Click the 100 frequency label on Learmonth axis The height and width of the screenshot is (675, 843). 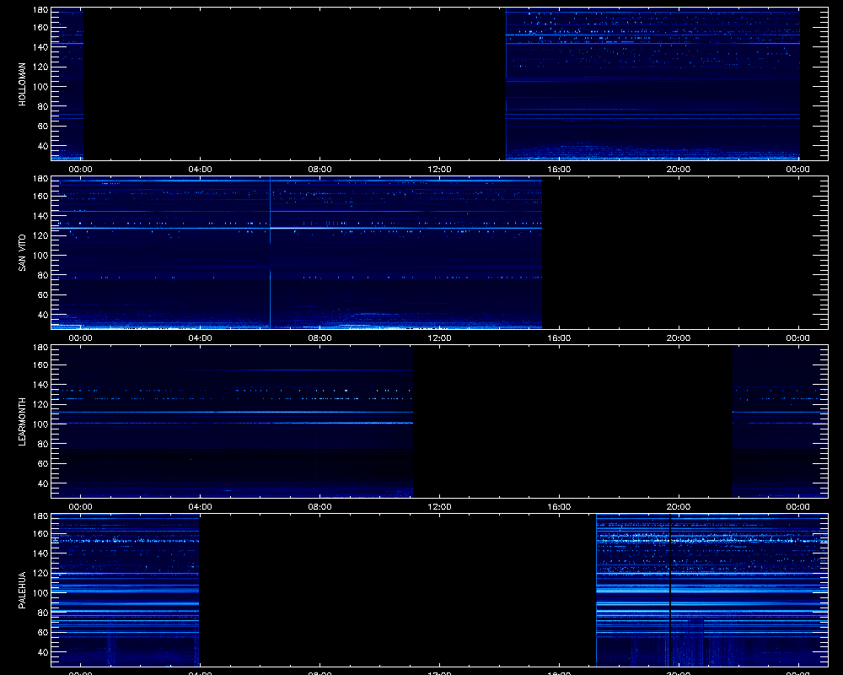(x=40, y=424)
